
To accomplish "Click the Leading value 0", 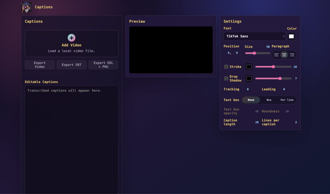I will point(284,89).
